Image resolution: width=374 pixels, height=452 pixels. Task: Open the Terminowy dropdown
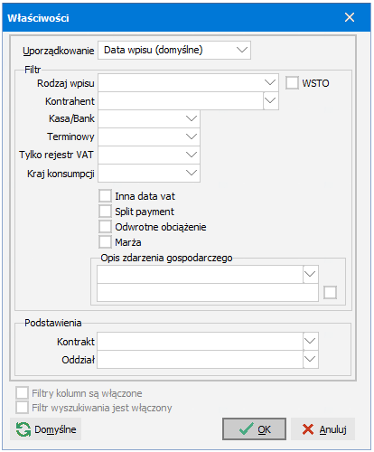click(192, 137)
